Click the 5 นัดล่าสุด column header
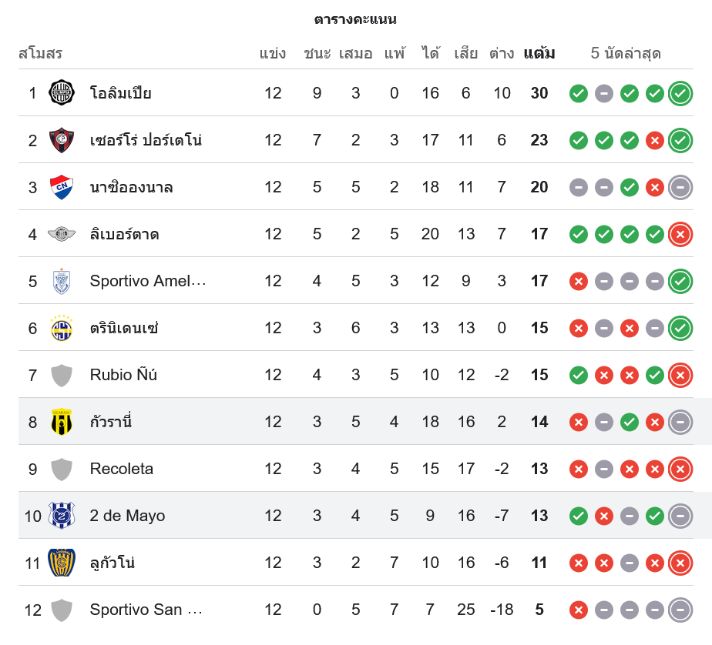The height and width of the screenshot is (645, 712). (626, 54)
